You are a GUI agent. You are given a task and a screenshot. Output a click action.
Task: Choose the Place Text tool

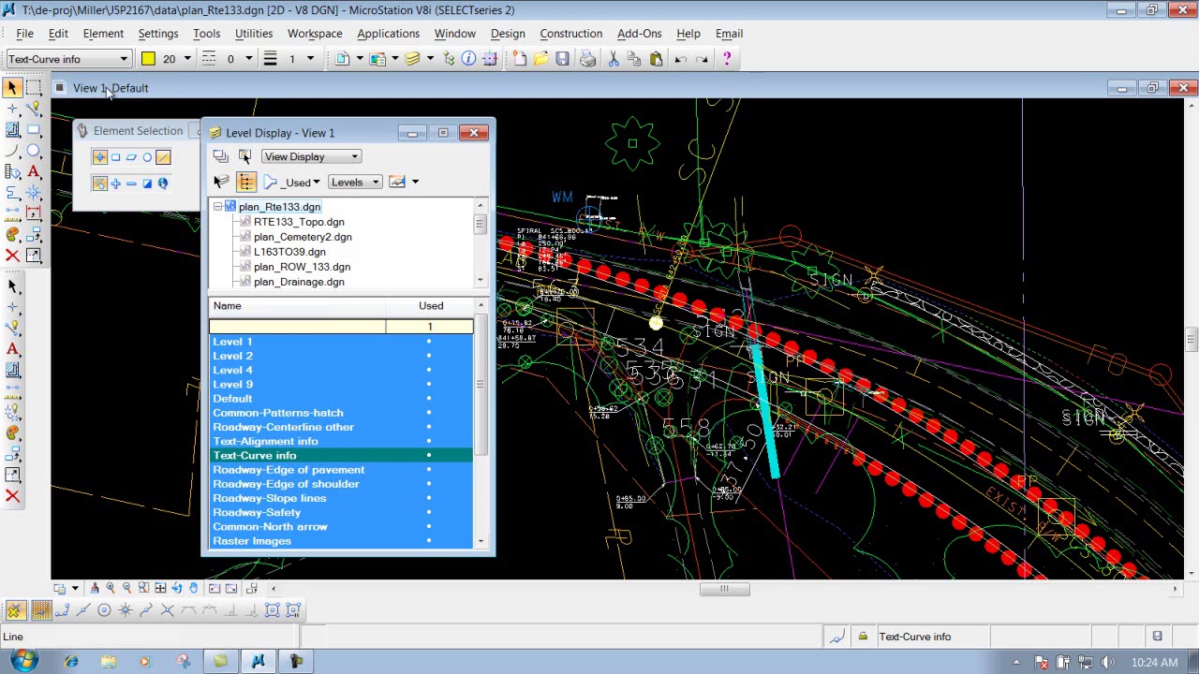[x=34, y=171]
